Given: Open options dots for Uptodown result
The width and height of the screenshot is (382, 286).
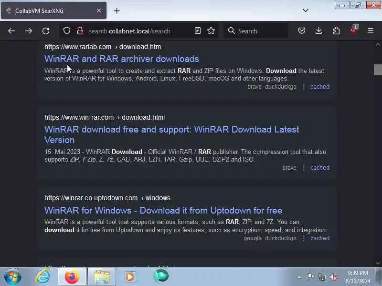Looking at the screenshot, I should point(304,238).
